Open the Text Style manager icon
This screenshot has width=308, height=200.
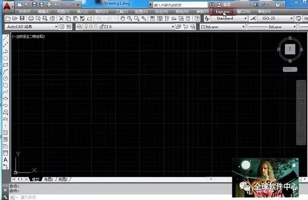point(206,19)
